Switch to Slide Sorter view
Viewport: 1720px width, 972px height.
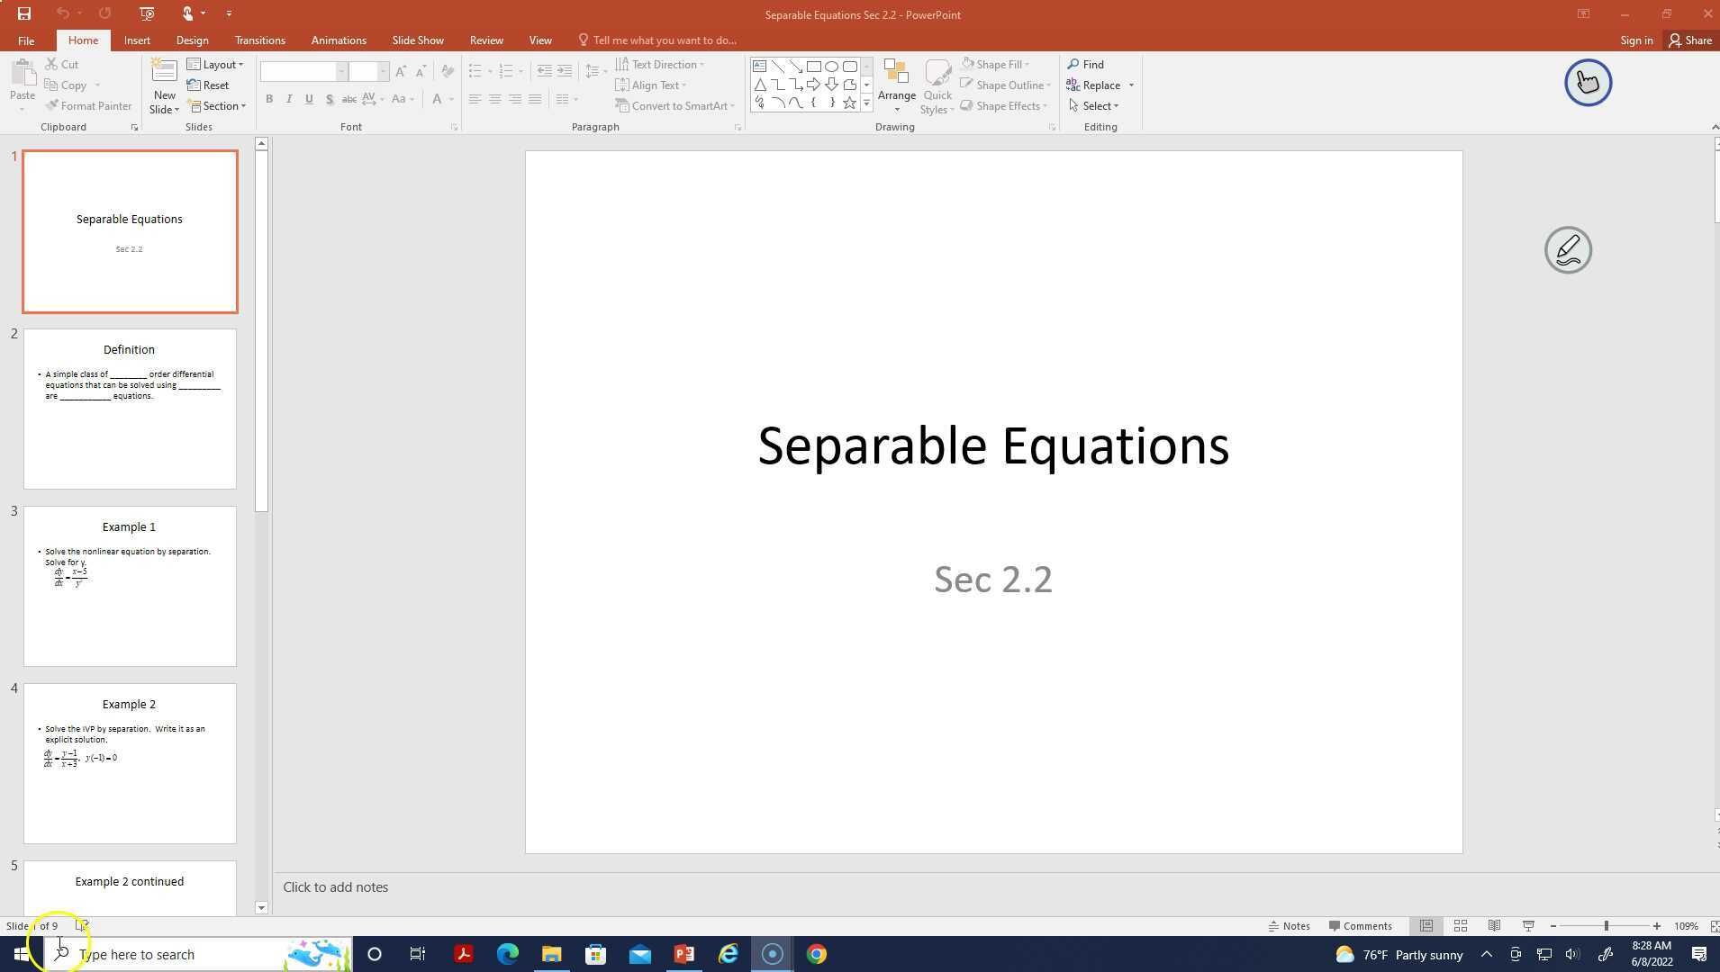coord(1460,925)
